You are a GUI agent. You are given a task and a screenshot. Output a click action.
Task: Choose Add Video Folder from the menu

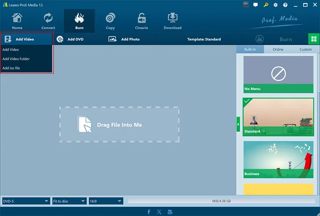tap(16, 59)
